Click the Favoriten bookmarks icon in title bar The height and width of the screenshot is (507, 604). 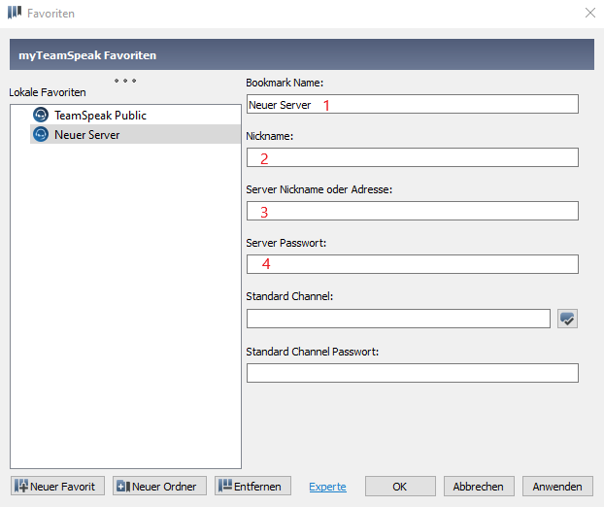point(15,13)
